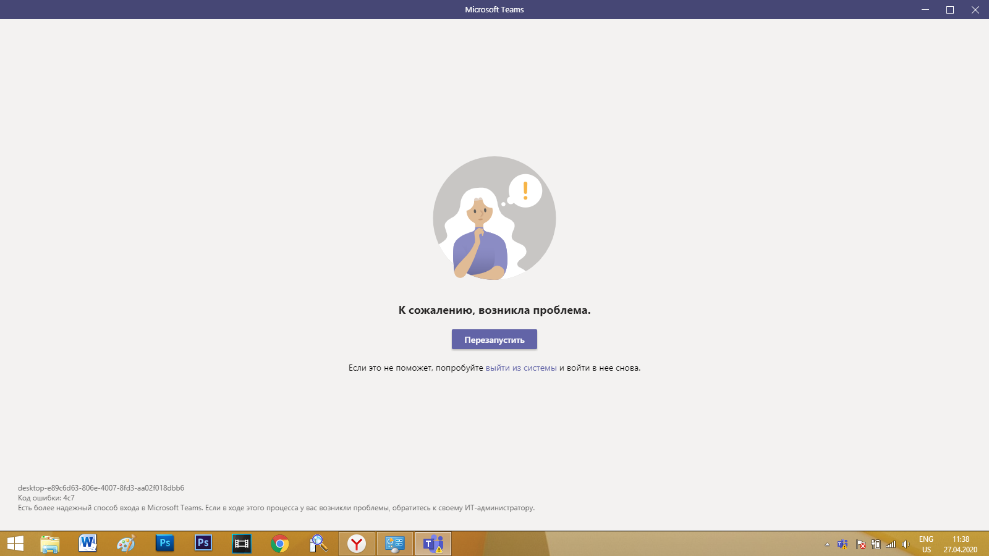Launch the Paint palette icon
This screenshot has width=989, height=556.
127,544
